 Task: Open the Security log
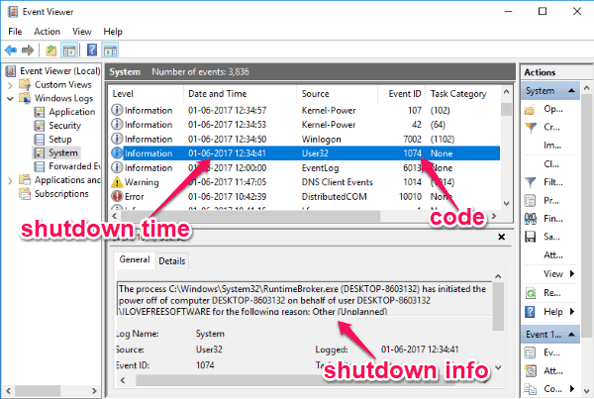click(x=64, y=126)
